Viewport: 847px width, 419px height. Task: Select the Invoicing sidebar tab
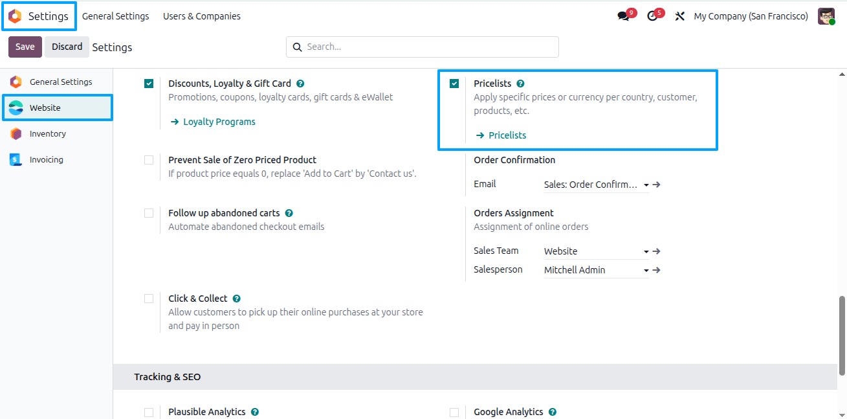[x=57, y=159]
